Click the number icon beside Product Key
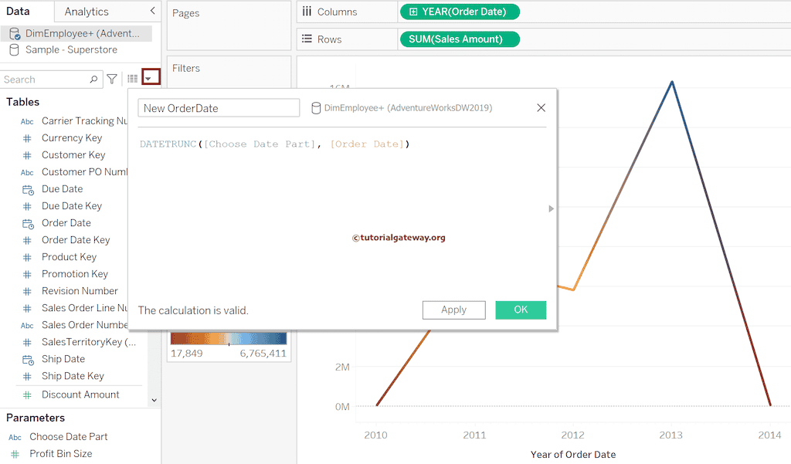The width and height of the screenshot is (791, 464). [26, 256]
